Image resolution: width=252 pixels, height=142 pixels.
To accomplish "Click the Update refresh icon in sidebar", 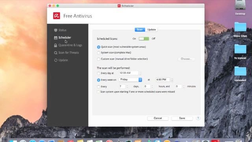I will [x=56, y=60].
